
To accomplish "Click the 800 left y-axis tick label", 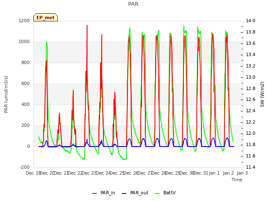I will pos(26,63).
